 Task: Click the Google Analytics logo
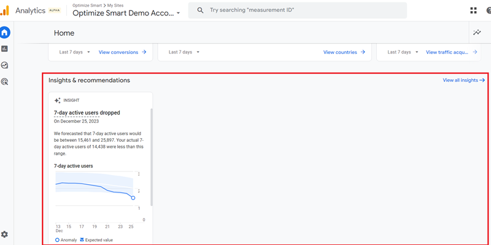click(5, 10)
